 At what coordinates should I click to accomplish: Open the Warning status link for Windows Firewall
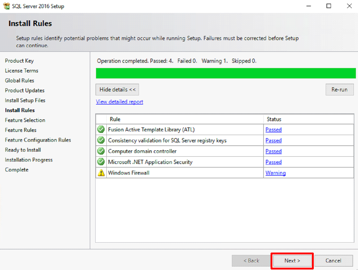click(x=276, y=173)
